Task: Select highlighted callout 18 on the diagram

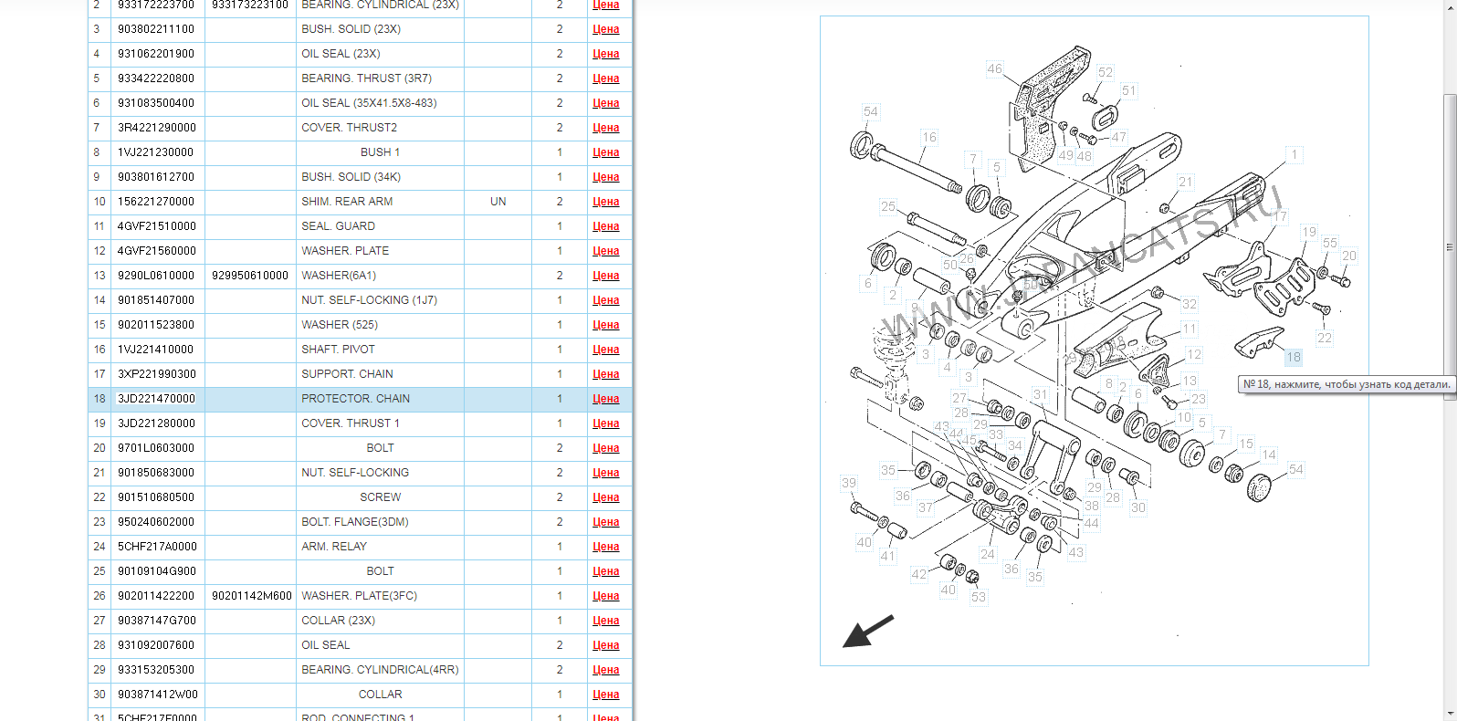Action: [x=1294, y=357]
